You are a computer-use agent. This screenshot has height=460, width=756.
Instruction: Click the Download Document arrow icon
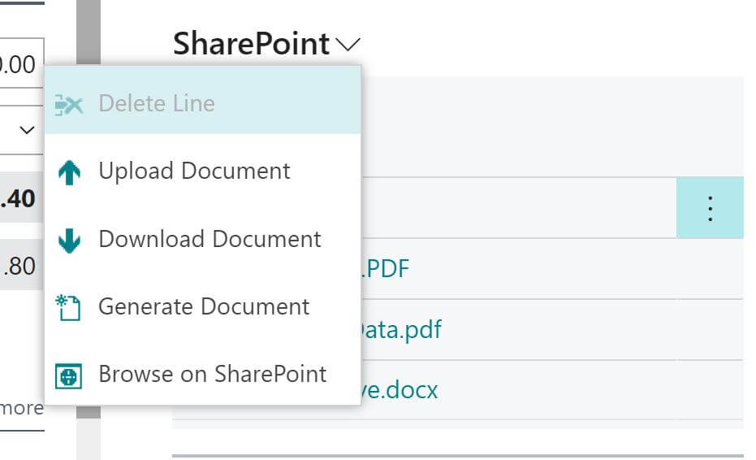pyautogui.click(x=69, y=241)
